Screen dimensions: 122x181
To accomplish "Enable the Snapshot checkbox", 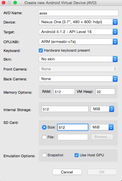I will [44, 155].
